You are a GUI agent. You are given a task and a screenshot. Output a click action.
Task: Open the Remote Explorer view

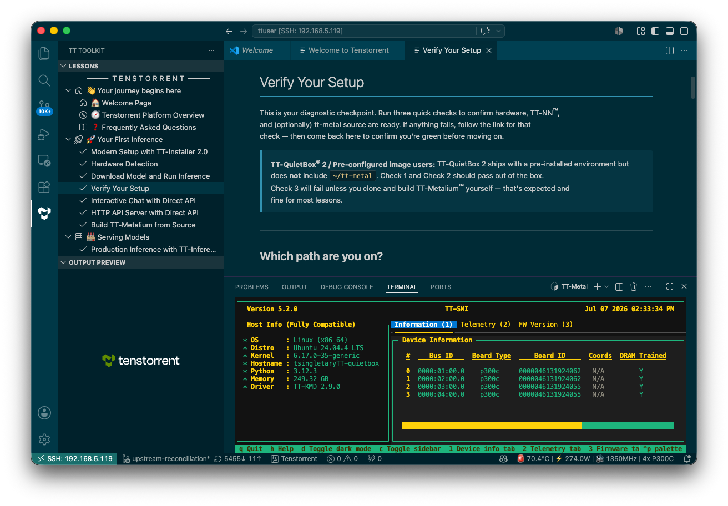click(44, 161)
